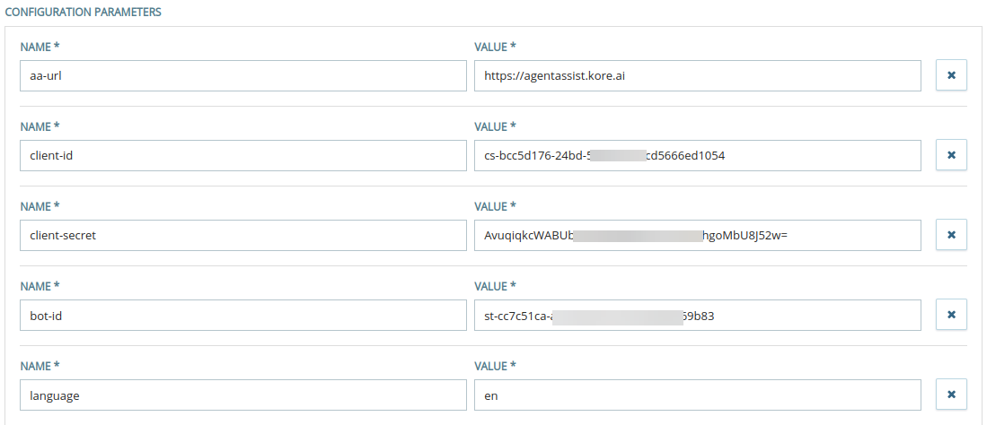Click the bot-id name input
987x425 pixels.
[x=237, y=315]
